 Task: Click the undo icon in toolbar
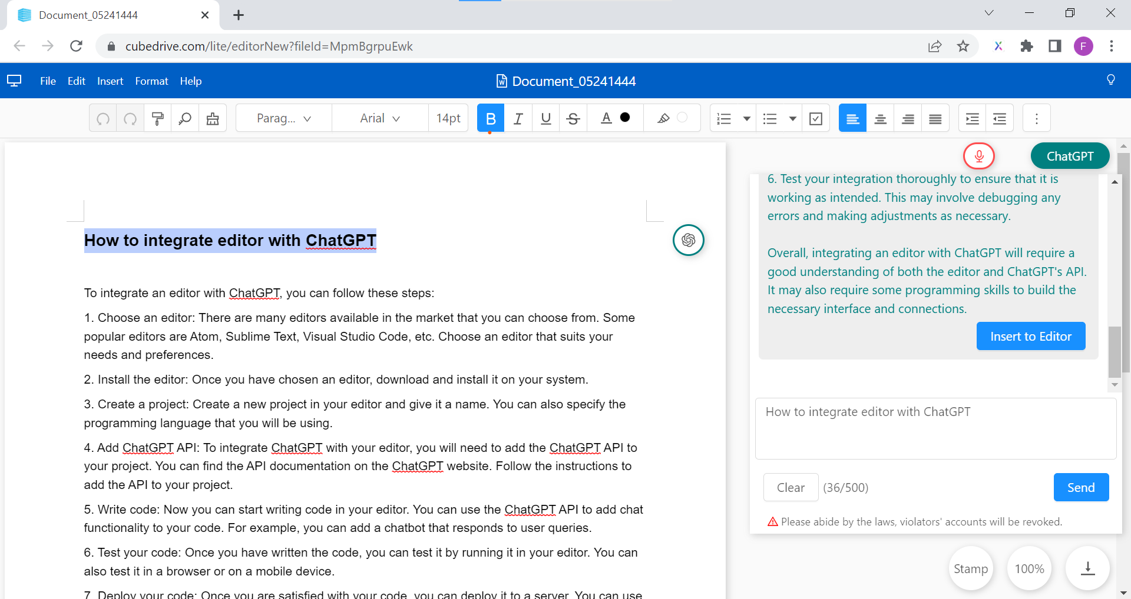pos(103,119)
